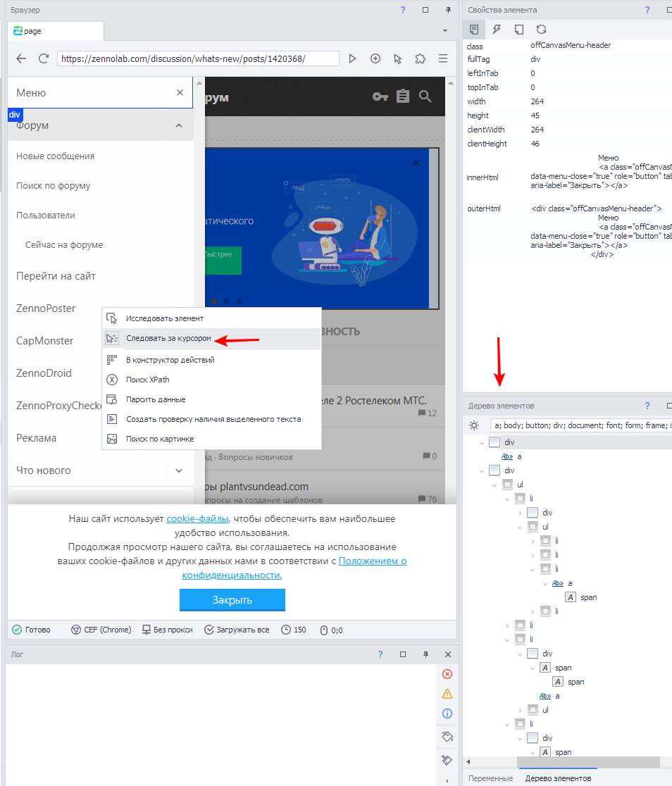Open the lightning events icon in Свойства элемента
The height and width of the screenshot is (786, 672).
(497, 30)
